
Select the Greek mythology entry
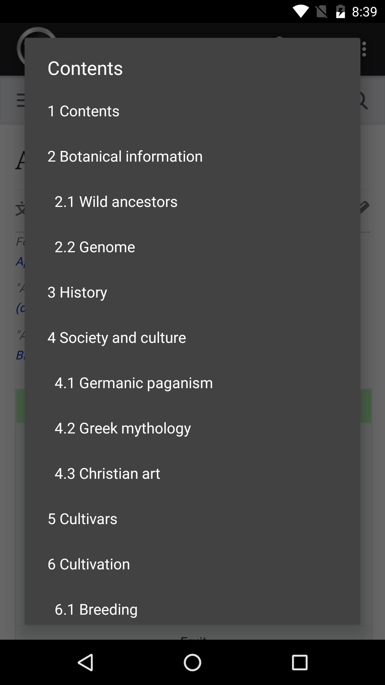pyautogui.click(x=123, y=428)
